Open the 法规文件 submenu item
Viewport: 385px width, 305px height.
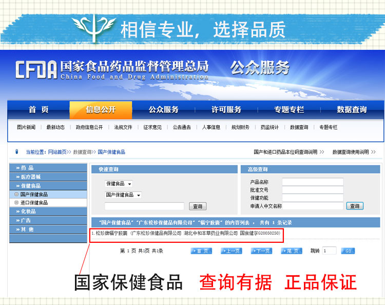[123, 127]
